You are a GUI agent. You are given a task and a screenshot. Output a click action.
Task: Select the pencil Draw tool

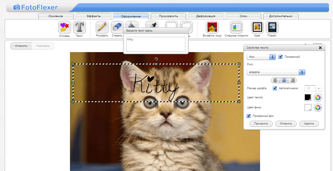tap(102, 27)
